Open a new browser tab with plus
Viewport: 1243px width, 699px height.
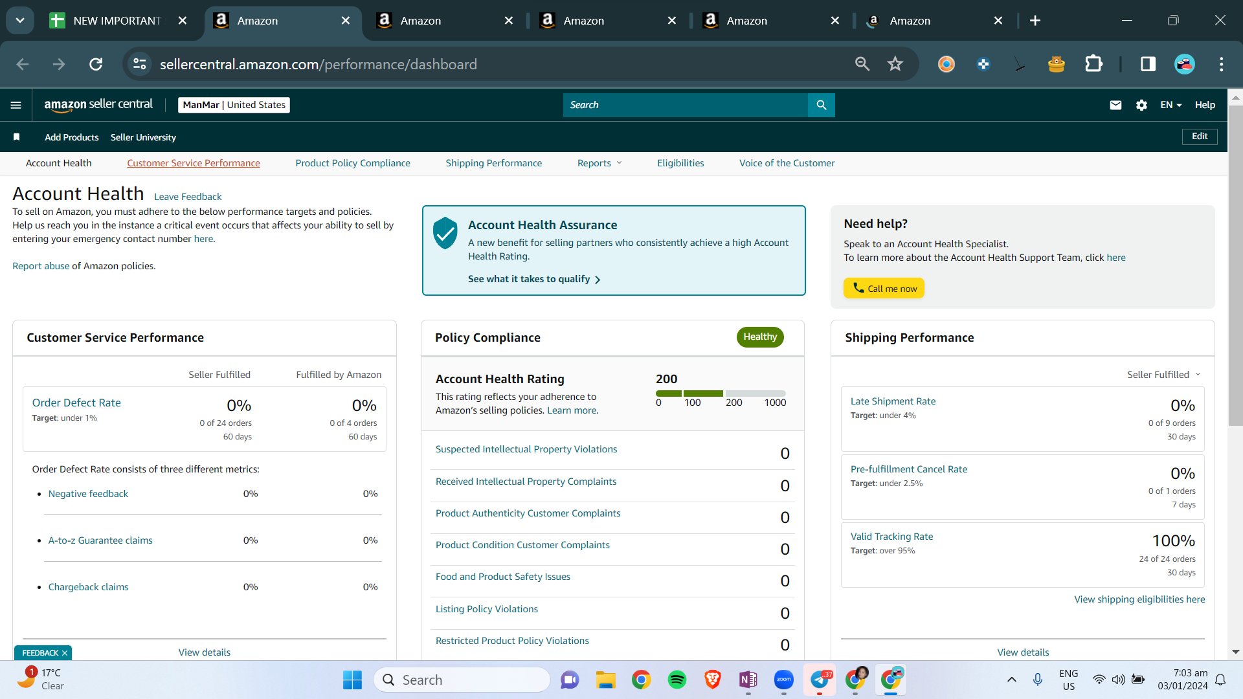click(1035, 21)
